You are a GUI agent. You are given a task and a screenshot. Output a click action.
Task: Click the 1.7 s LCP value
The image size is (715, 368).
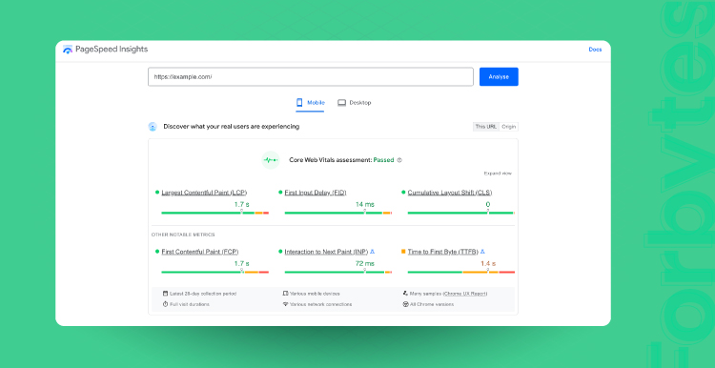pos(242,204)
